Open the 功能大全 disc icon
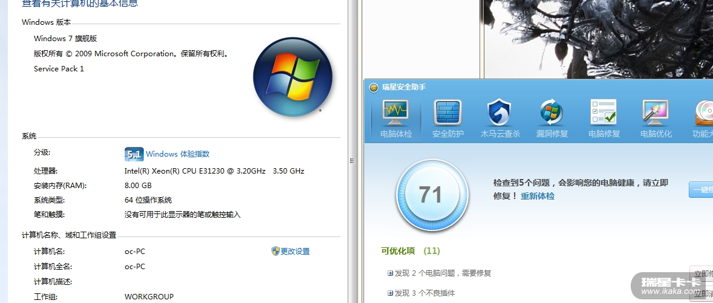The height and width of the screenshot is (303, 713). tap(704, 113)
